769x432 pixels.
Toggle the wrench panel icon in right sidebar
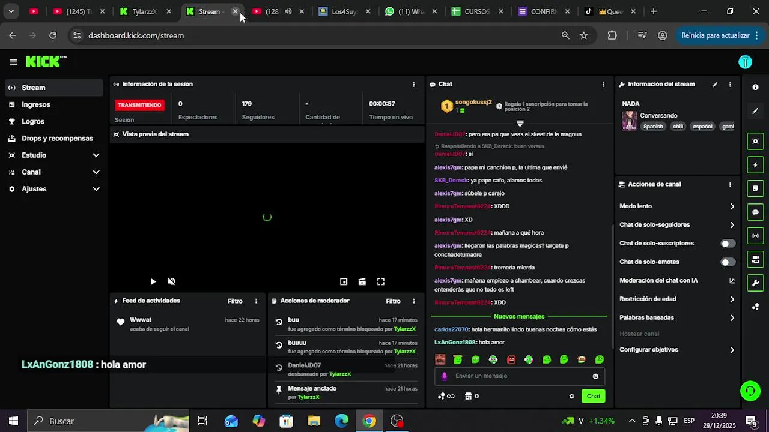(x=755, y=283)
